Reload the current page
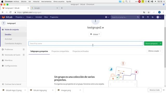 pyautogui.click(x=10, y=12)
